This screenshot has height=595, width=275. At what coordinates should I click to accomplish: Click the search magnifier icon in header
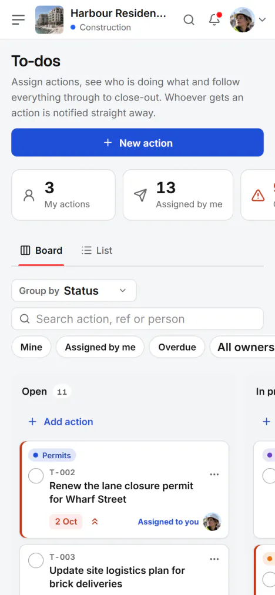(x=189, y=20)
